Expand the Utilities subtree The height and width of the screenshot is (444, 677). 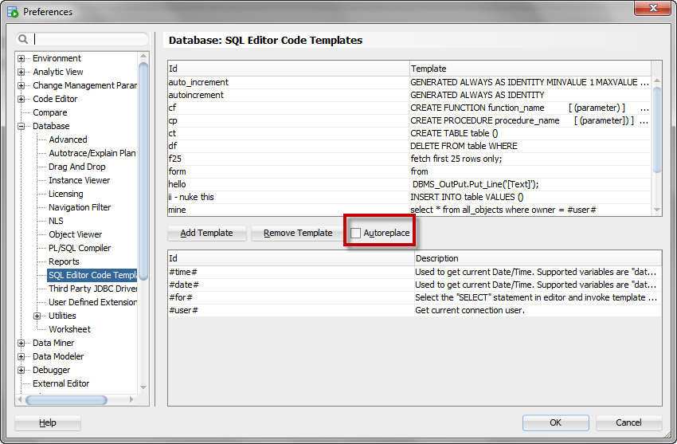[x=37, y=316]
